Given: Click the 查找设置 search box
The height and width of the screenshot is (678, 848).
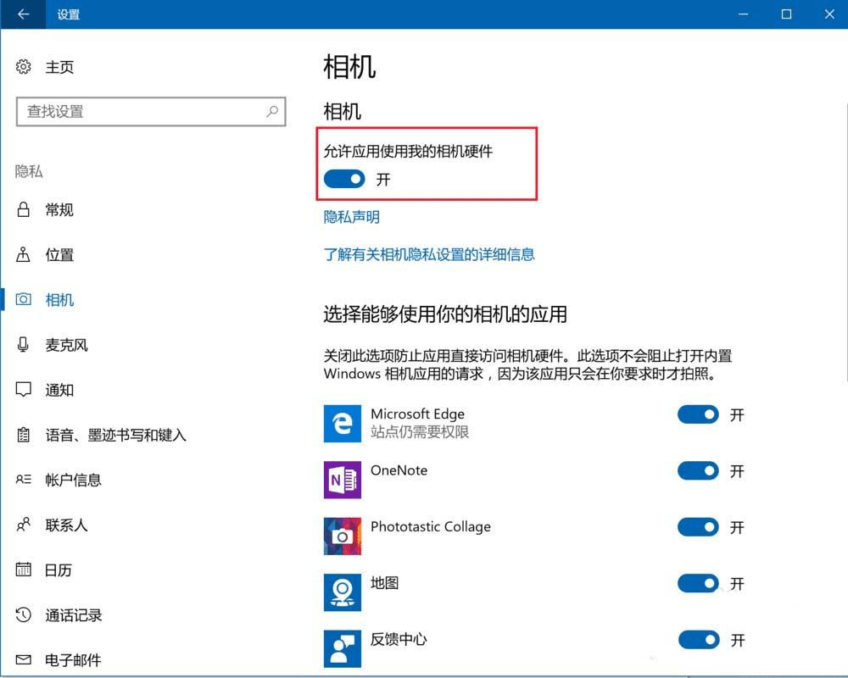Looking at the screenshot, I should coord(151,111).
